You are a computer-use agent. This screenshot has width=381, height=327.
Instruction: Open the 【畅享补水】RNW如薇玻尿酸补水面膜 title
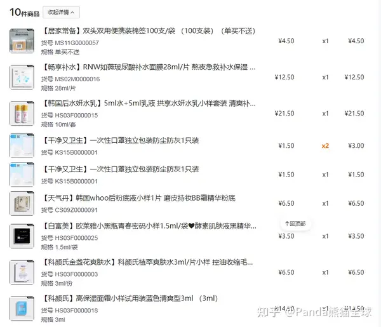pos(149,67)
